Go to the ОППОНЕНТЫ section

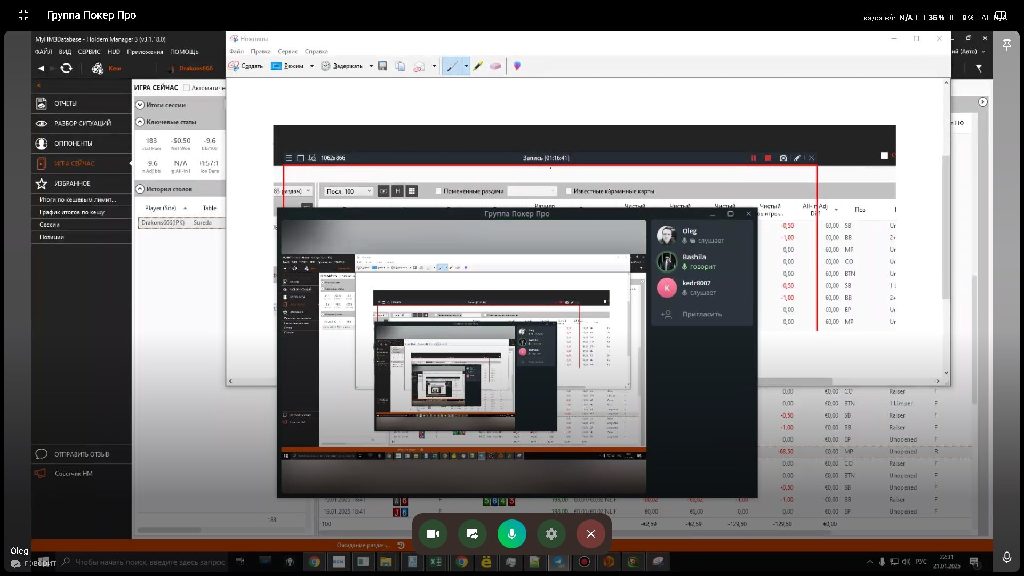point(81,143)
